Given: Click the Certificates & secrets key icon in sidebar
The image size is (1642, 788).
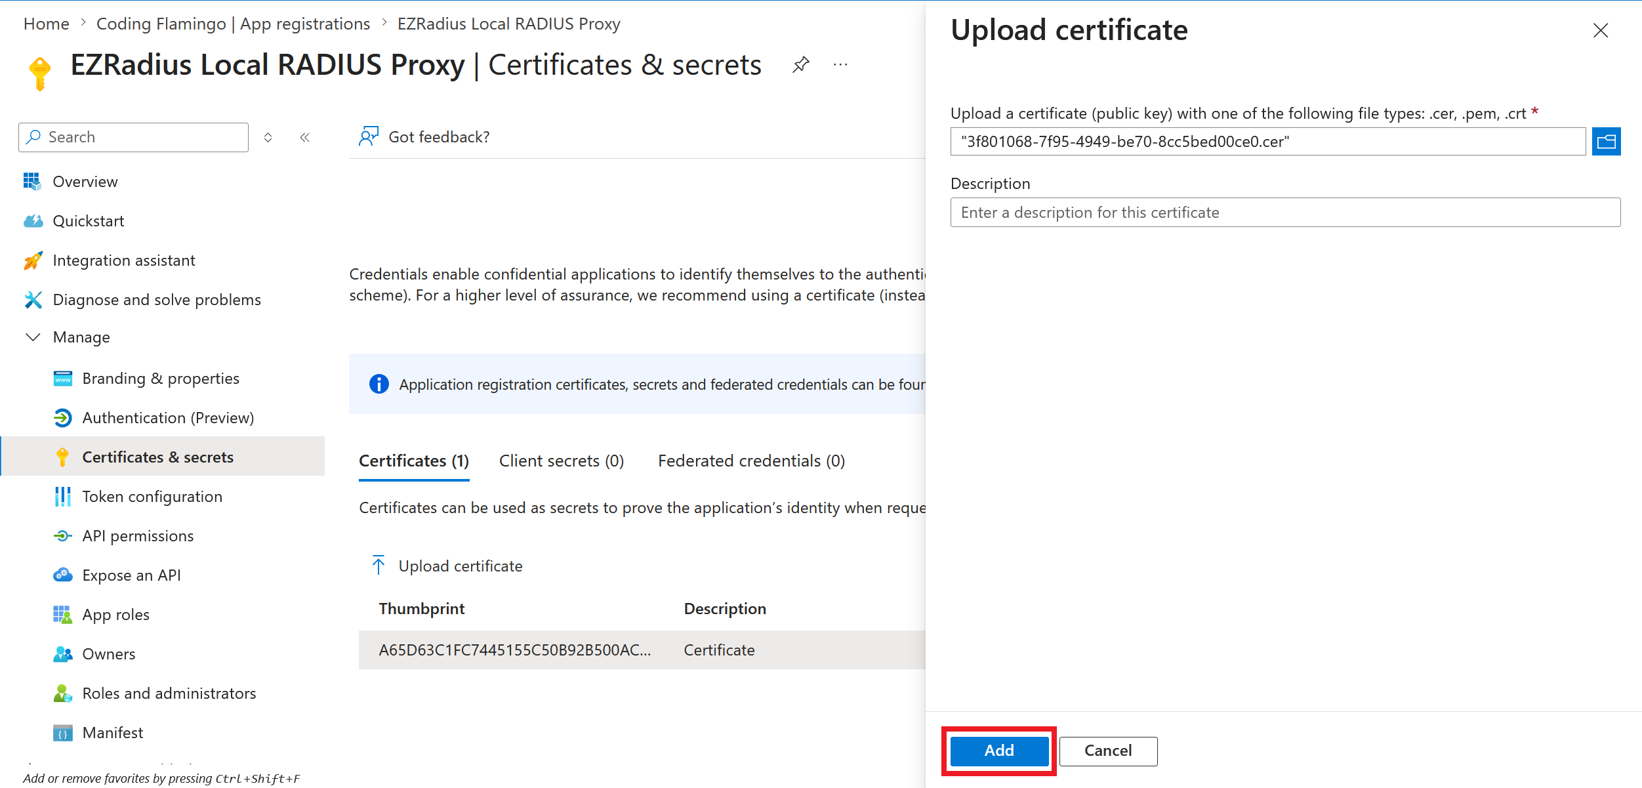Looking at the screenshot, I should (x=62, y=457).
